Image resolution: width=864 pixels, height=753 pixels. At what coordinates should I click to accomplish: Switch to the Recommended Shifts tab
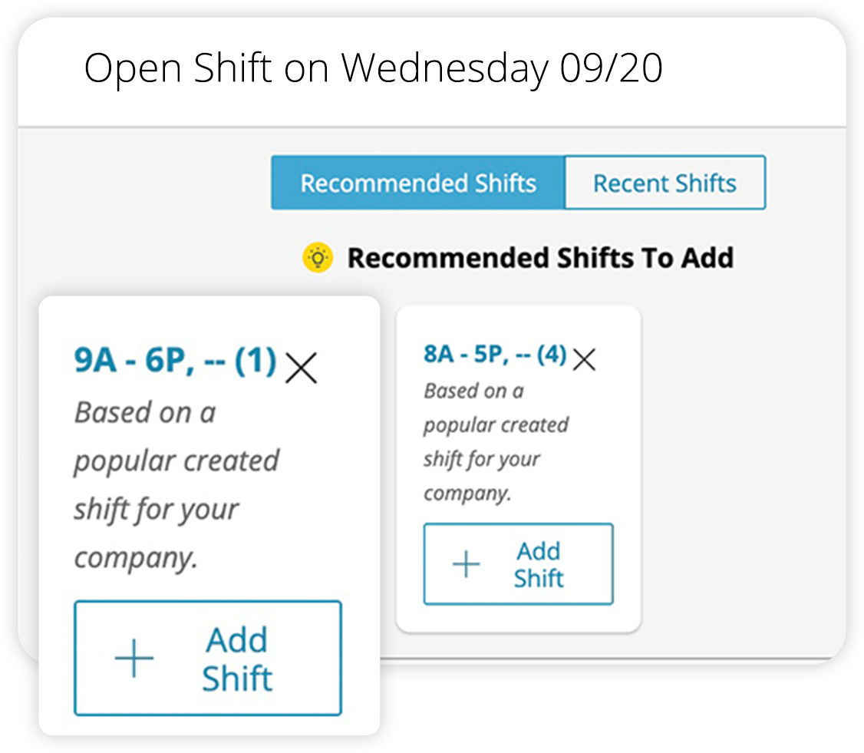(418, 183)
